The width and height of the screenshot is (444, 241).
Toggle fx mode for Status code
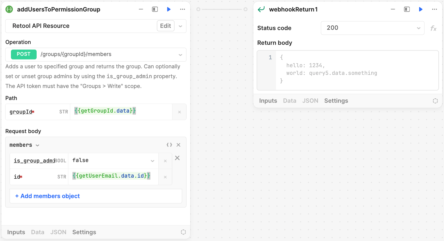(x=433, y=28)
